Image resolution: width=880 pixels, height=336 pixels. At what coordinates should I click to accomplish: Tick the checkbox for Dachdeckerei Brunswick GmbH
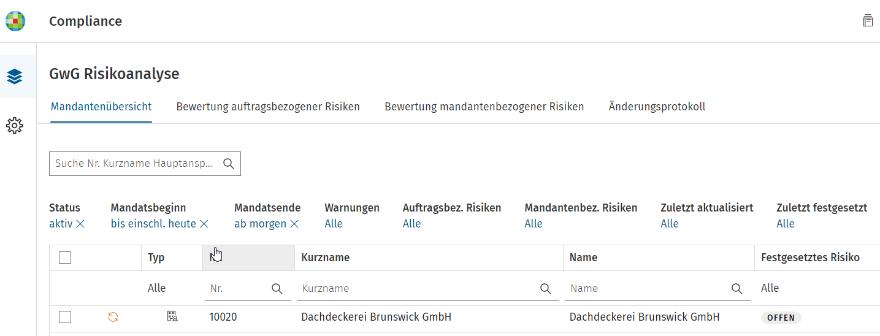[x=65, y=317]
